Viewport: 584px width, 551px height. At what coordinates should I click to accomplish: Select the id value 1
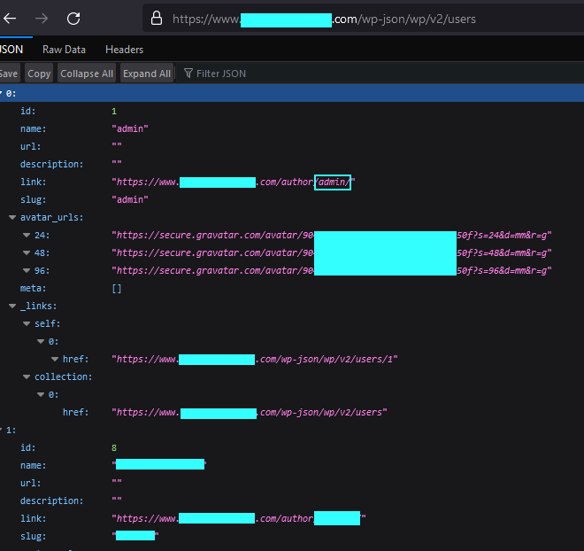tap(114, 111)
